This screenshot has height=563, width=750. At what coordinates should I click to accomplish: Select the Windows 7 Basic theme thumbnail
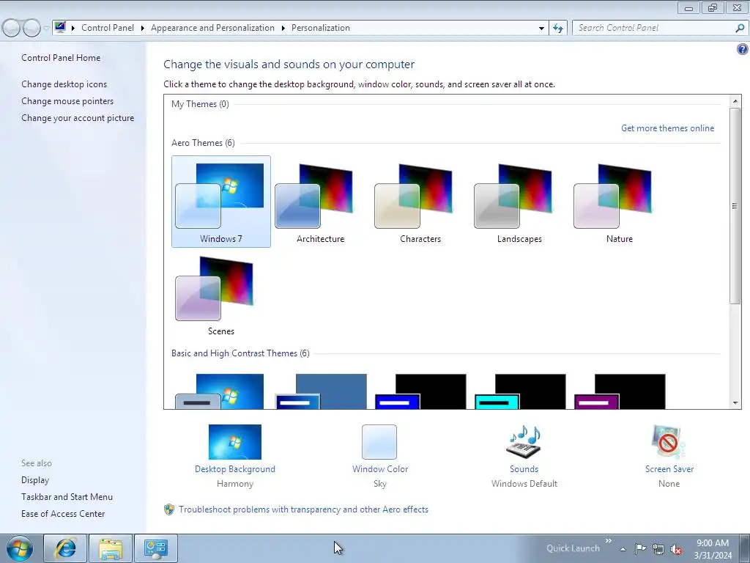tap(221, 391)
